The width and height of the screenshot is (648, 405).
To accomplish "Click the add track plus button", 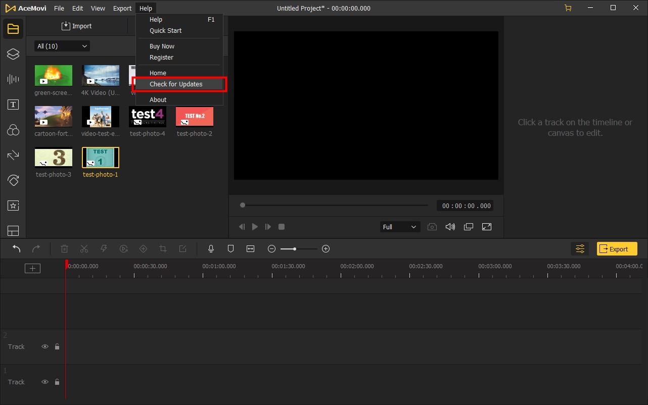I will pos(32,269).
